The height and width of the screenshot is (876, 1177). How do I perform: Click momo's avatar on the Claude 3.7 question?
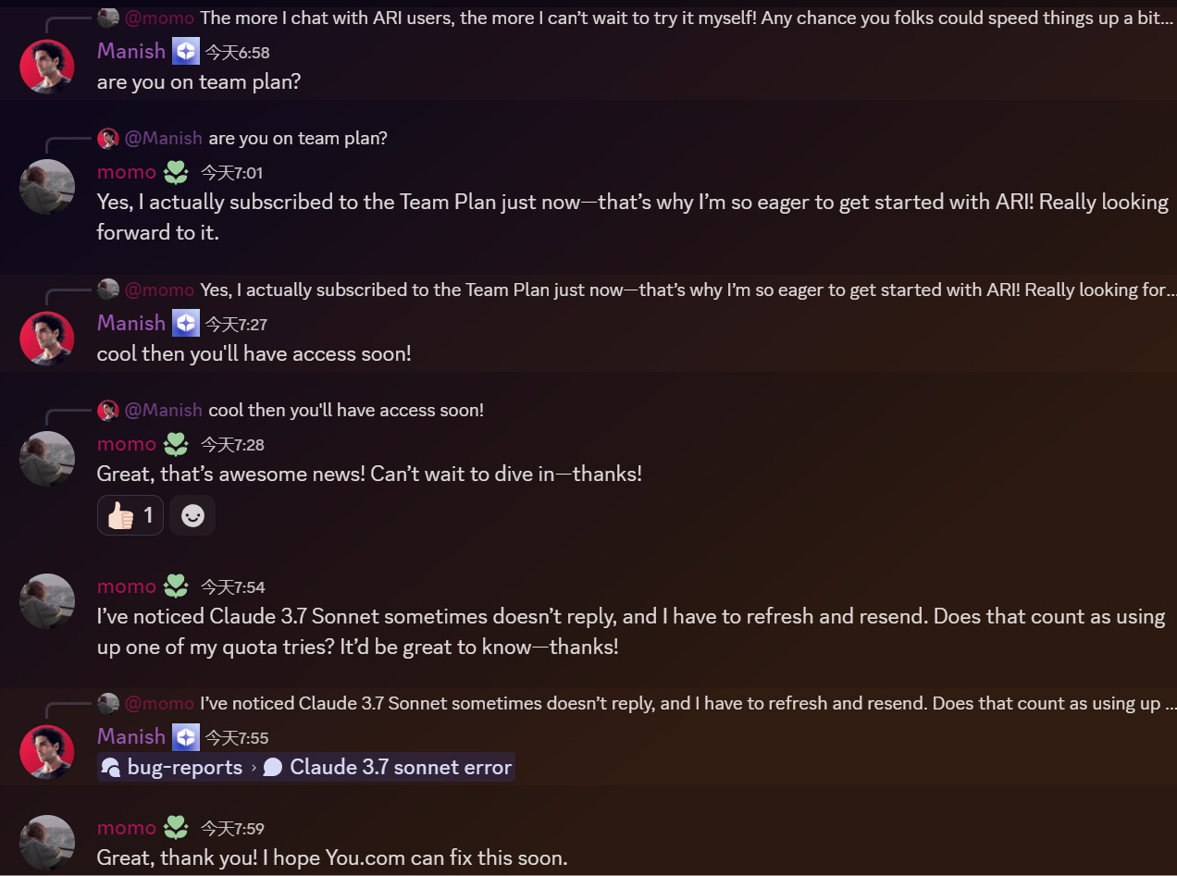click(x=46, y=601)
